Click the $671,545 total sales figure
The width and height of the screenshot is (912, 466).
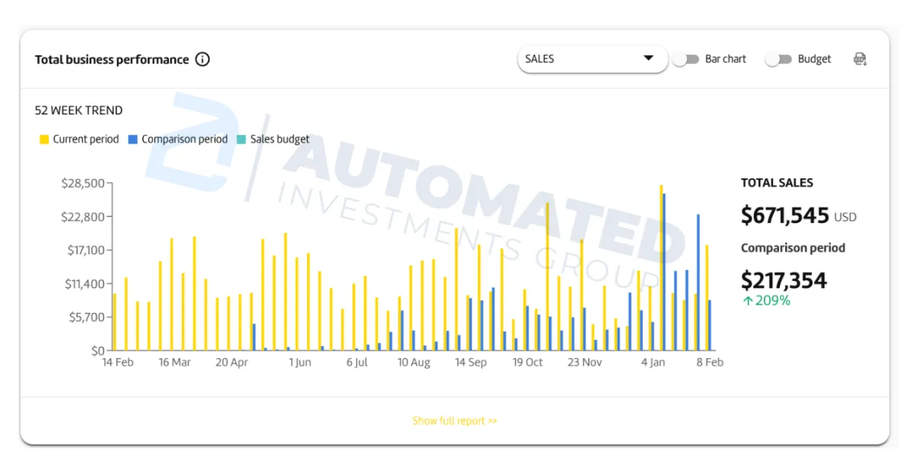785,216
